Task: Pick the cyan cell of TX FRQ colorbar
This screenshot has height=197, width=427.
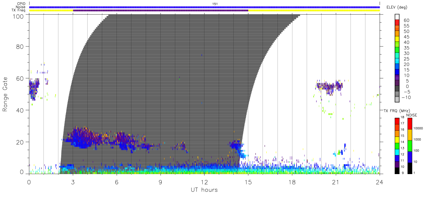Action: pos(396,151)
